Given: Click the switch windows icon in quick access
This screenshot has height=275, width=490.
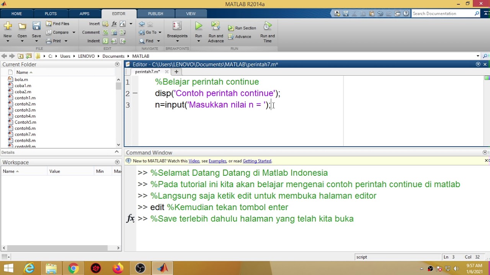Looking at the screenshot, I should tap(397, 13).
